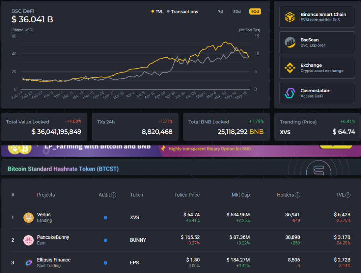Click the audit status dot for Venus

click(x=105, y=218)
